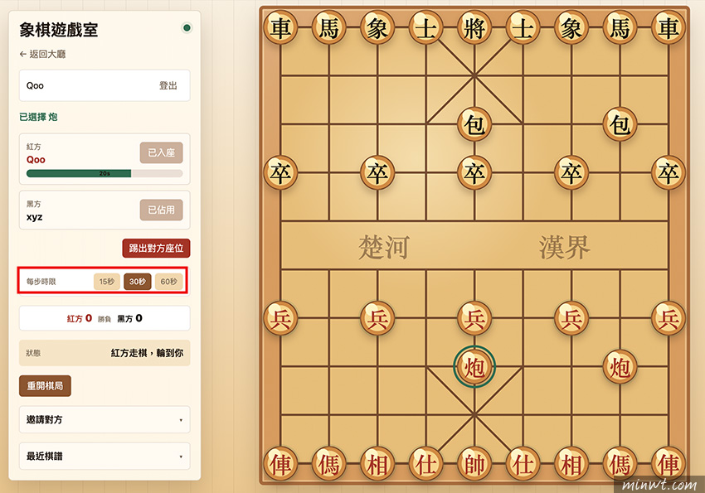Expand the 邀請對方 section

105,419
